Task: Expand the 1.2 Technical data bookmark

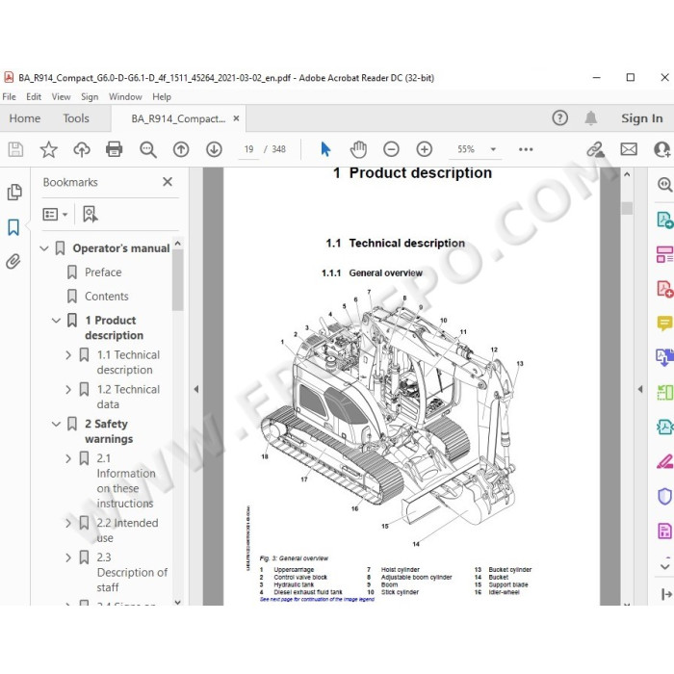Action: pyautogui.click(x=68, y=389)
